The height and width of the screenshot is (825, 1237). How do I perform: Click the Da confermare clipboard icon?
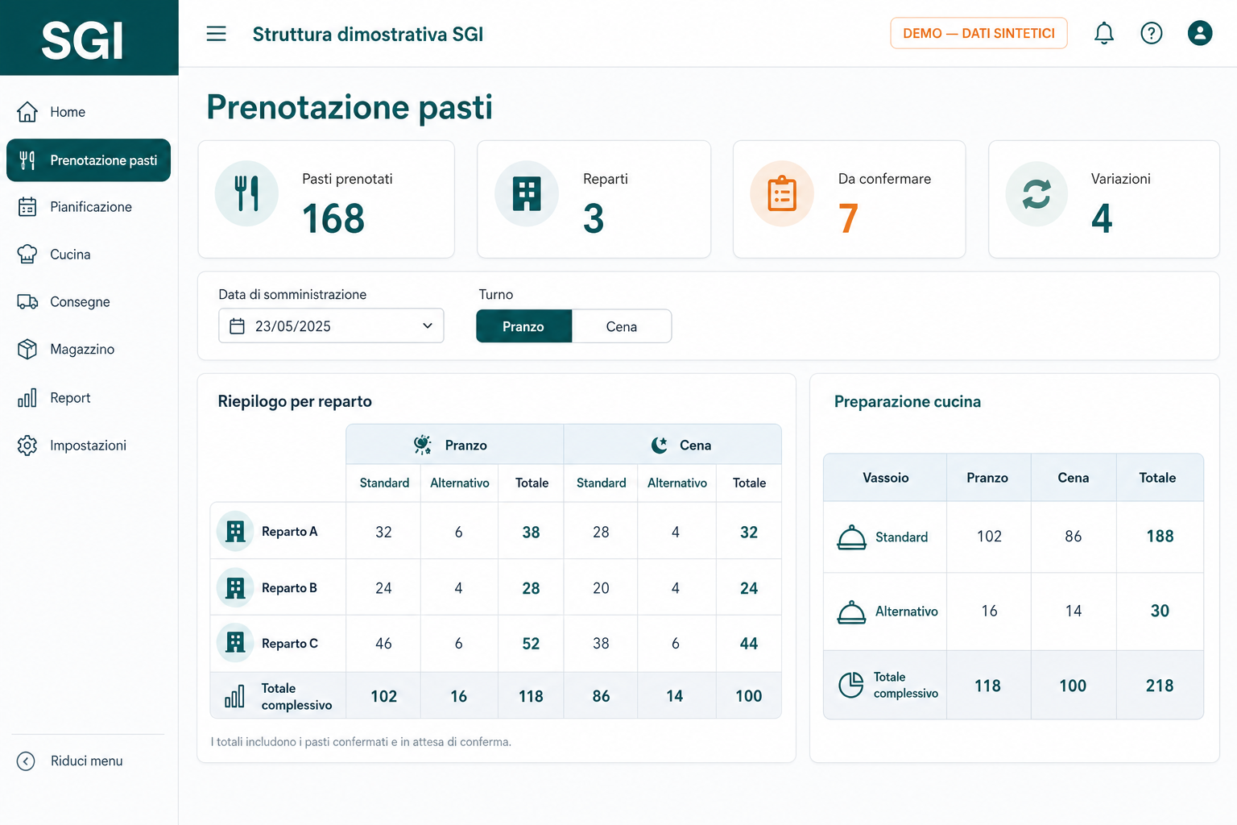(782, 193)
